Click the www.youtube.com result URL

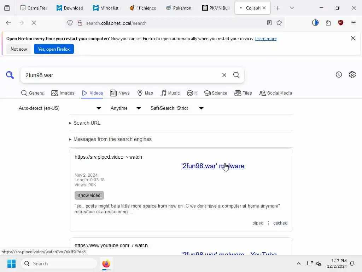click(x=111, y=246)
